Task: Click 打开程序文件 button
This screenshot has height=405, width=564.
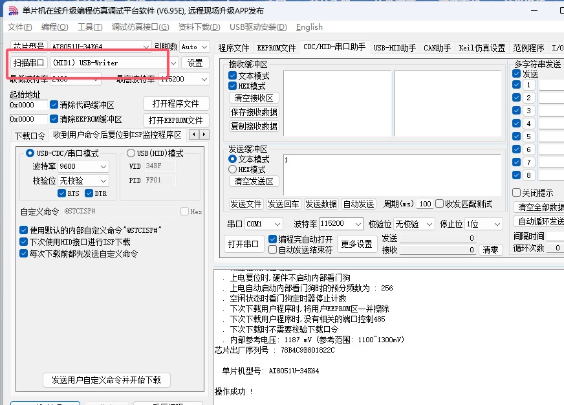Action: [x=176, y=104]
